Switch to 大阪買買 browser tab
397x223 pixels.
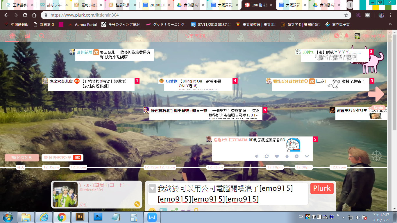pos(225,5)
